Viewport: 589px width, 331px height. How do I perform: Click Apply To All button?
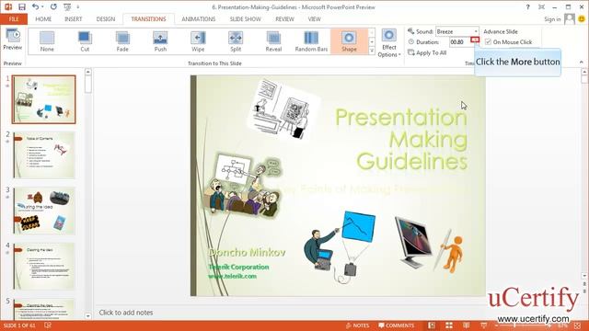tap(427, 53)
